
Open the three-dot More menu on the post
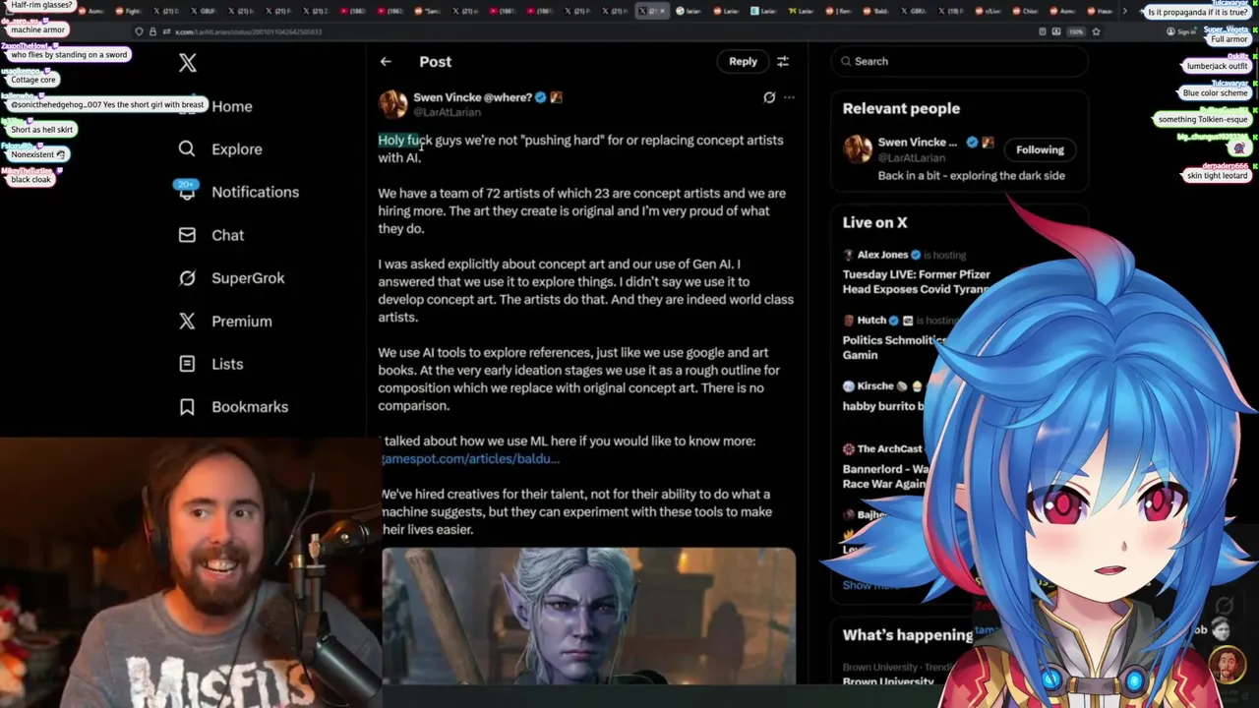tap(789, 97)
